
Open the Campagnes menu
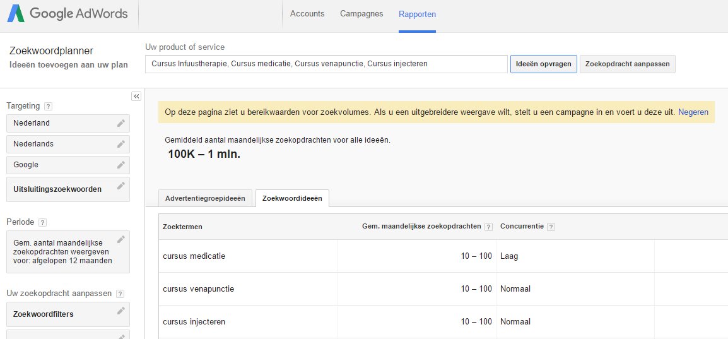(361, 14)
